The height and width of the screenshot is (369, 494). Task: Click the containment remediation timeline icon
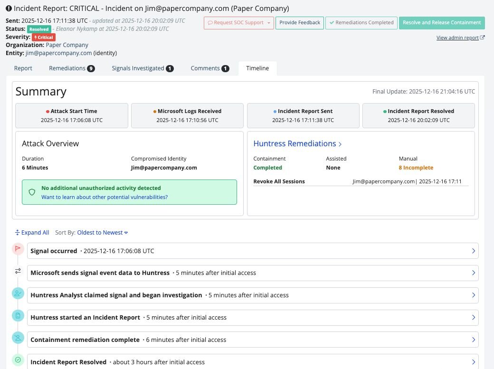[18, 338]
